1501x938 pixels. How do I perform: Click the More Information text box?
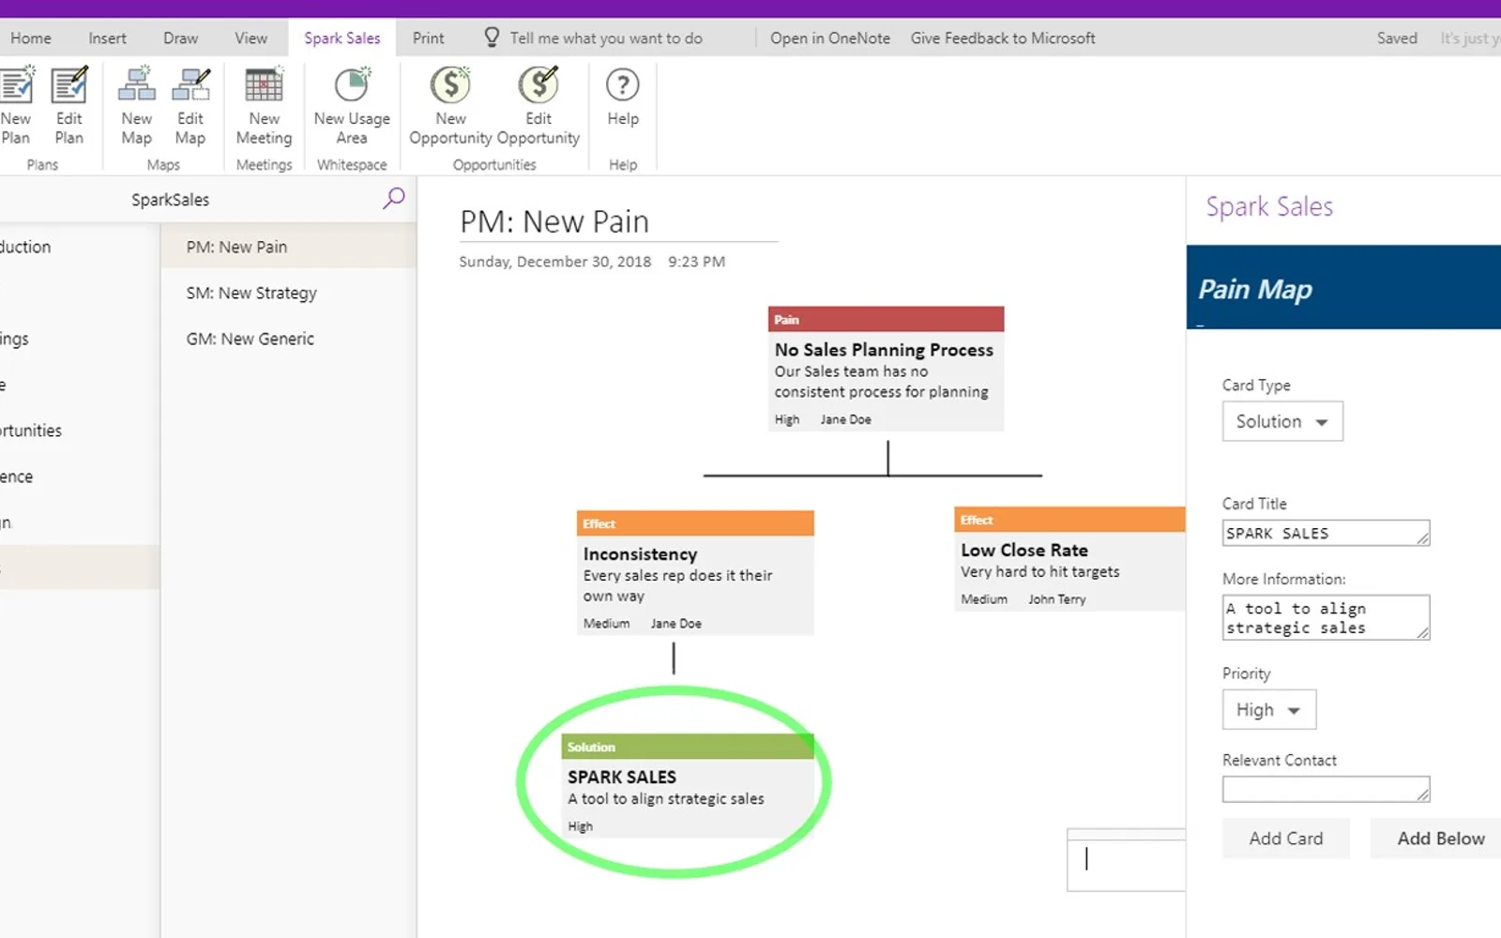1326,617
